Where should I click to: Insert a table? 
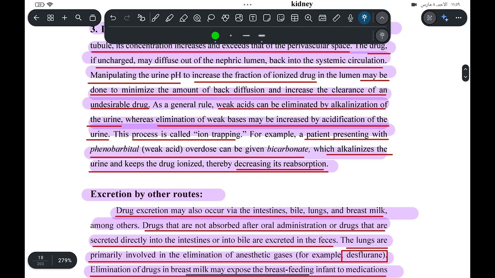tap(295, 18)
